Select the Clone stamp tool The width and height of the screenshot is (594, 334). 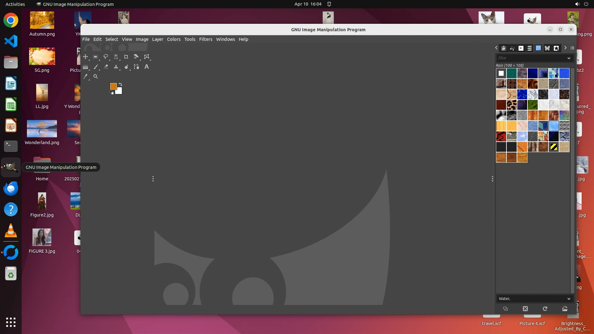tap(116, 67)
